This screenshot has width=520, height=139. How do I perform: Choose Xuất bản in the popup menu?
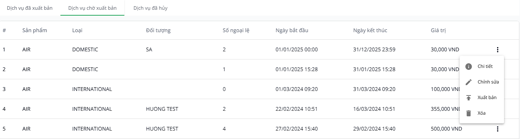(x=487, y=97)
